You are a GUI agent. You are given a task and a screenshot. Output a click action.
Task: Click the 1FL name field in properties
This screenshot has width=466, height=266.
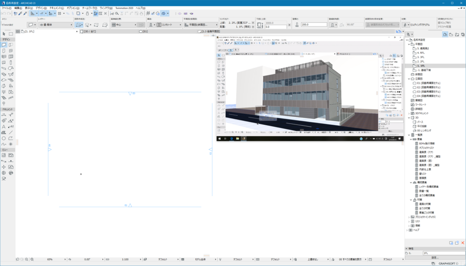444,253
